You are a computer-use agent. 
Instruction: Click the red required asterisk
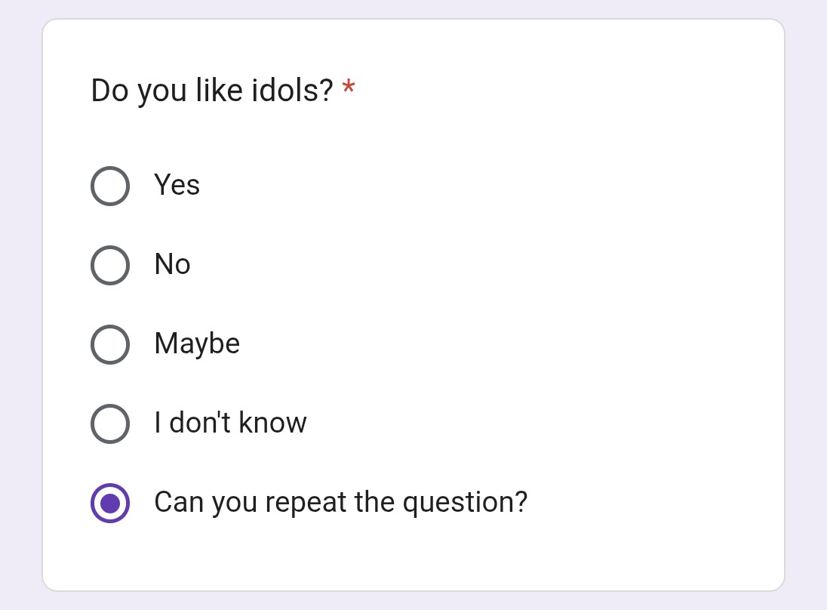[x=349, y=90]
